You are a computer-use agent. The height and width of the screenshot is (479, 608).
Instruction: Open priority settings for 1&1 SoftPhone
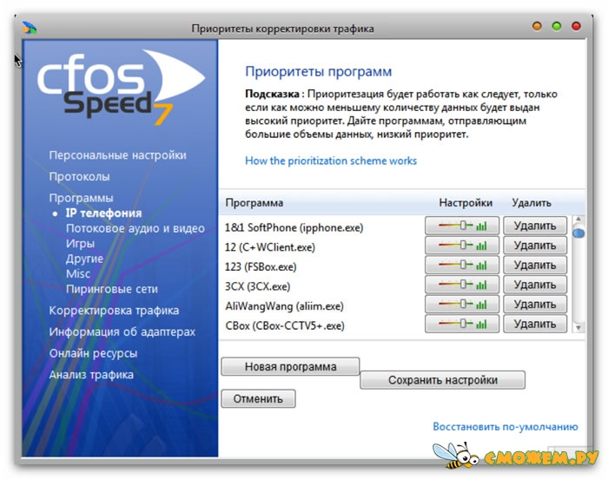[x=462, y=226]
